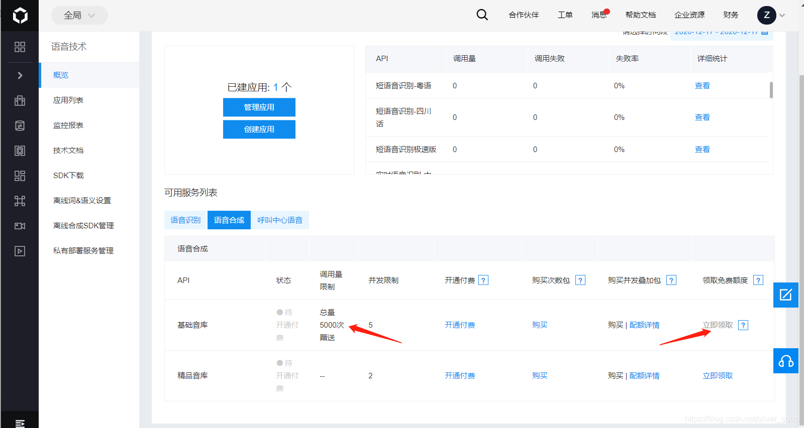804x428 pixels.
Task: Click the blue feedback edit icon on the right
Action: point(786,295)
